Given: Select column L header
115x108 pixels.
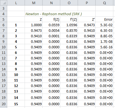Looking at the screenshot, I should tap(16, 3).
